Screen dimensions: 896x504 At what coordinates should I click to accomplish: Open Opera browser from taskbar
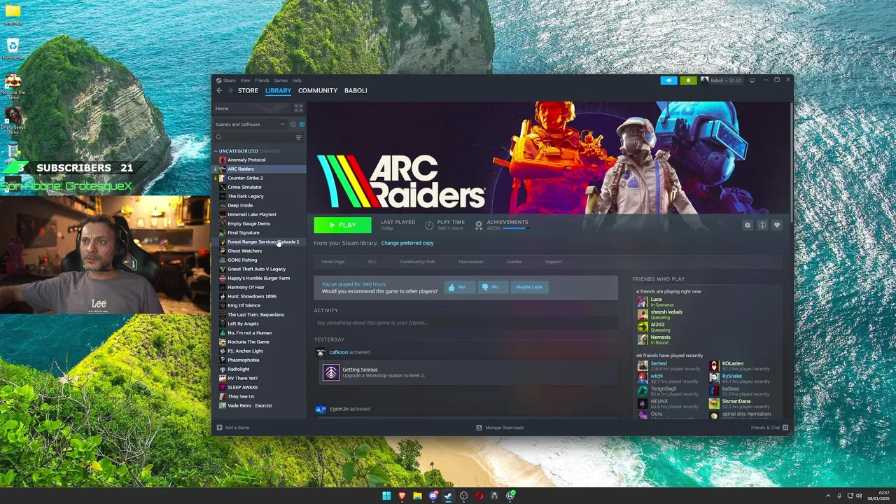coord(479,496)
